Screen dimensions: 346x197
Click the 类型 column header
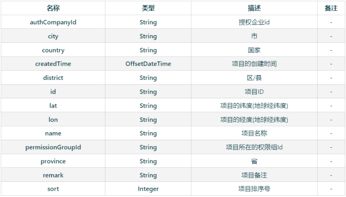tap(148, 8)
